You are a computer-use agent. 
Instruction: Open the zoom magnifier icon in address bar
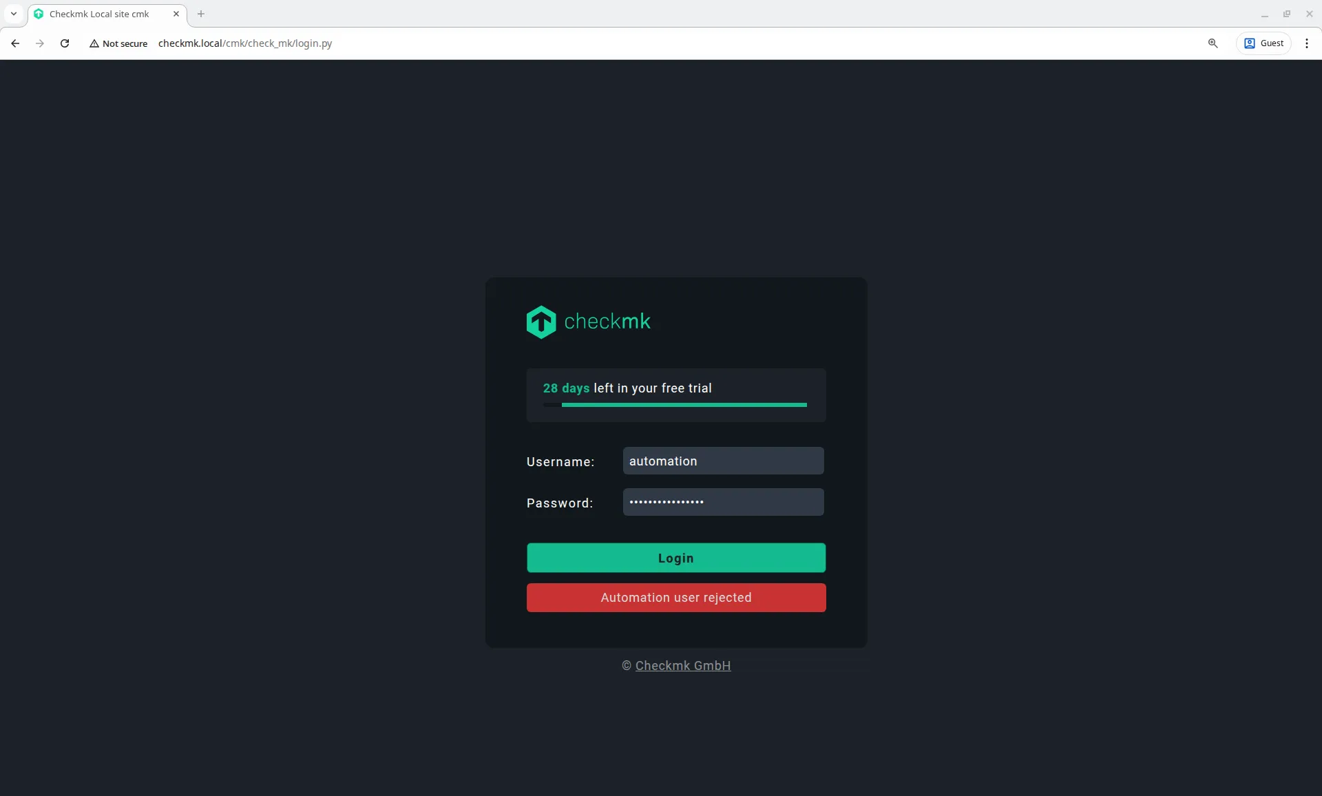click(1213, 43)
